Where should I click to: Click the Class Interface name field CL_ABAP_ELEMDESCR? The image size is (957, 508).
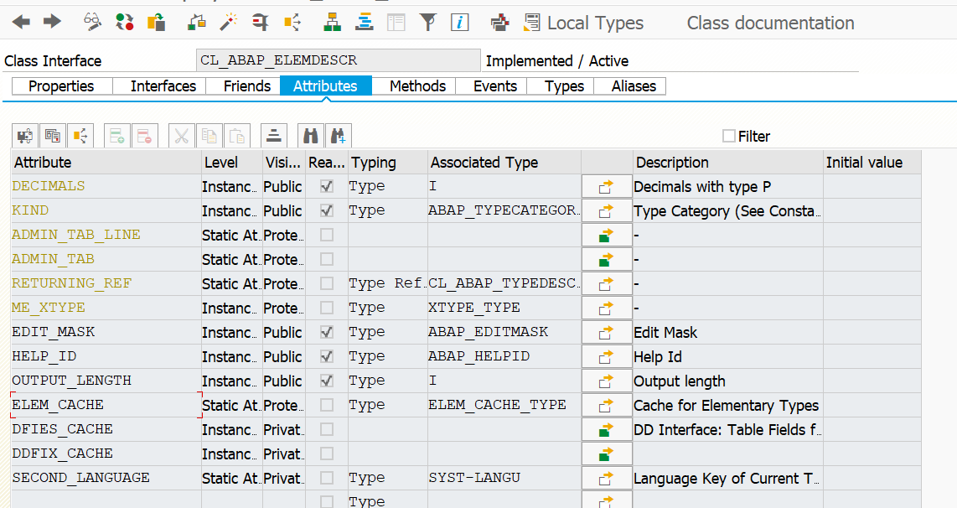tap(338, 60)
